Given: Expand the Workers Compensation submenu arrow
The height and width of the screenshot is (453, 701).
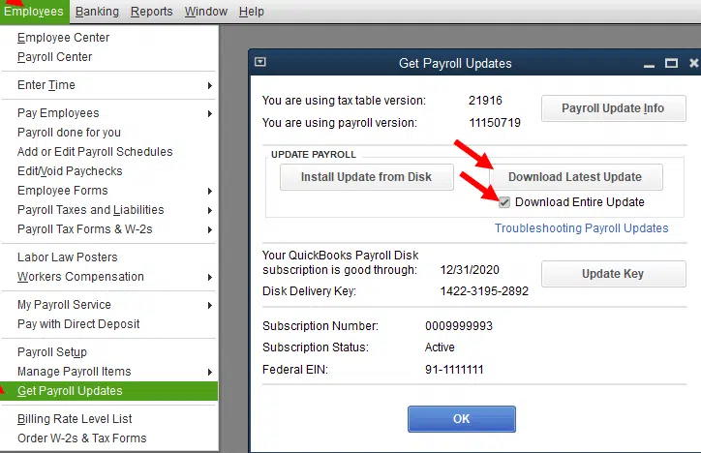Looking at the screenshot, I should pos(210,278).
